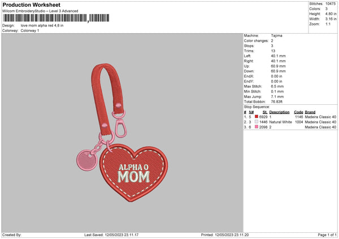Click thread code 1004
Viewport: 339px width, 239px height.
(299, 122)
